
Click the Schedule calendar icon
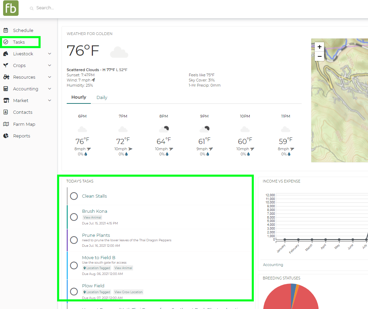(6, 30)
